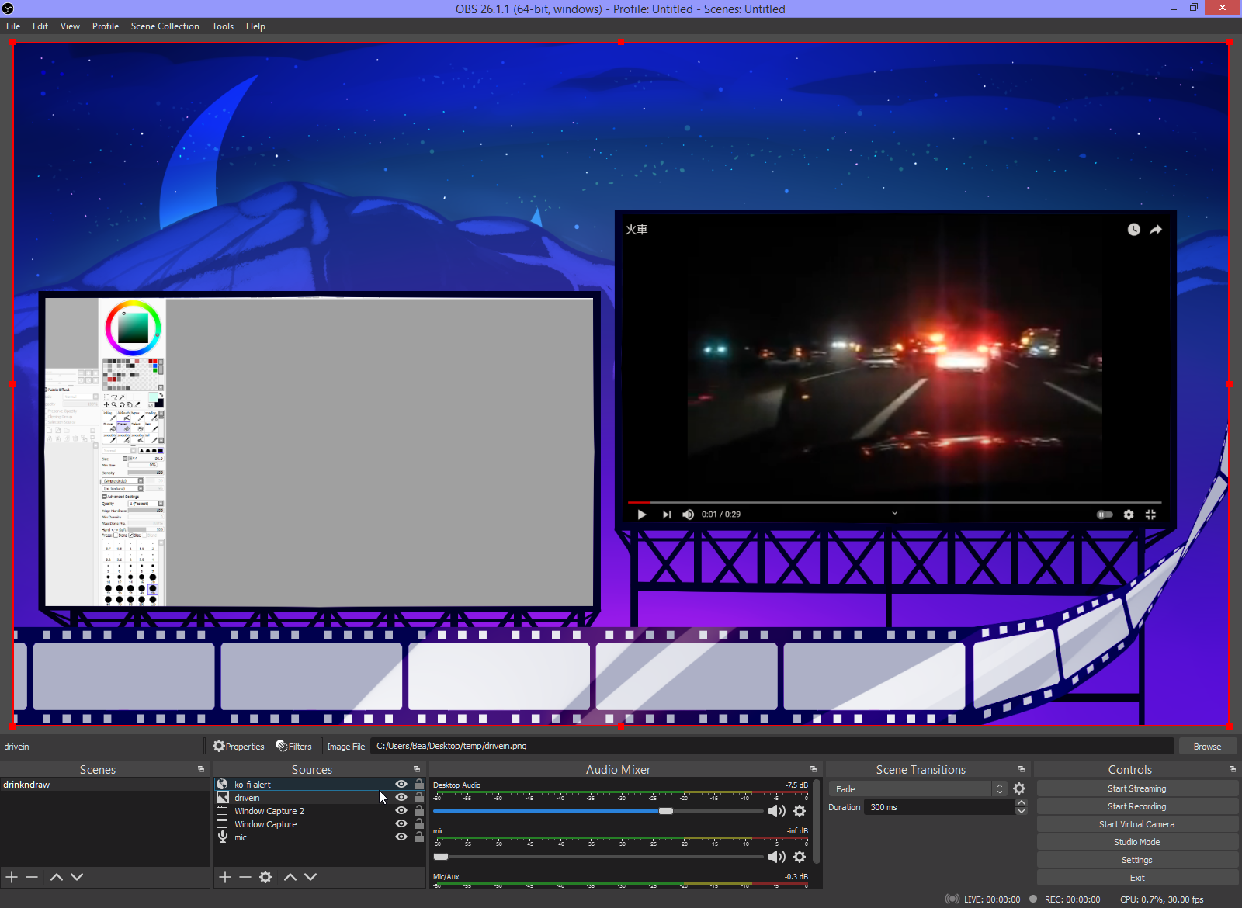
Task: Add a new scene with the Scenes plus icon
Action: 12,877
